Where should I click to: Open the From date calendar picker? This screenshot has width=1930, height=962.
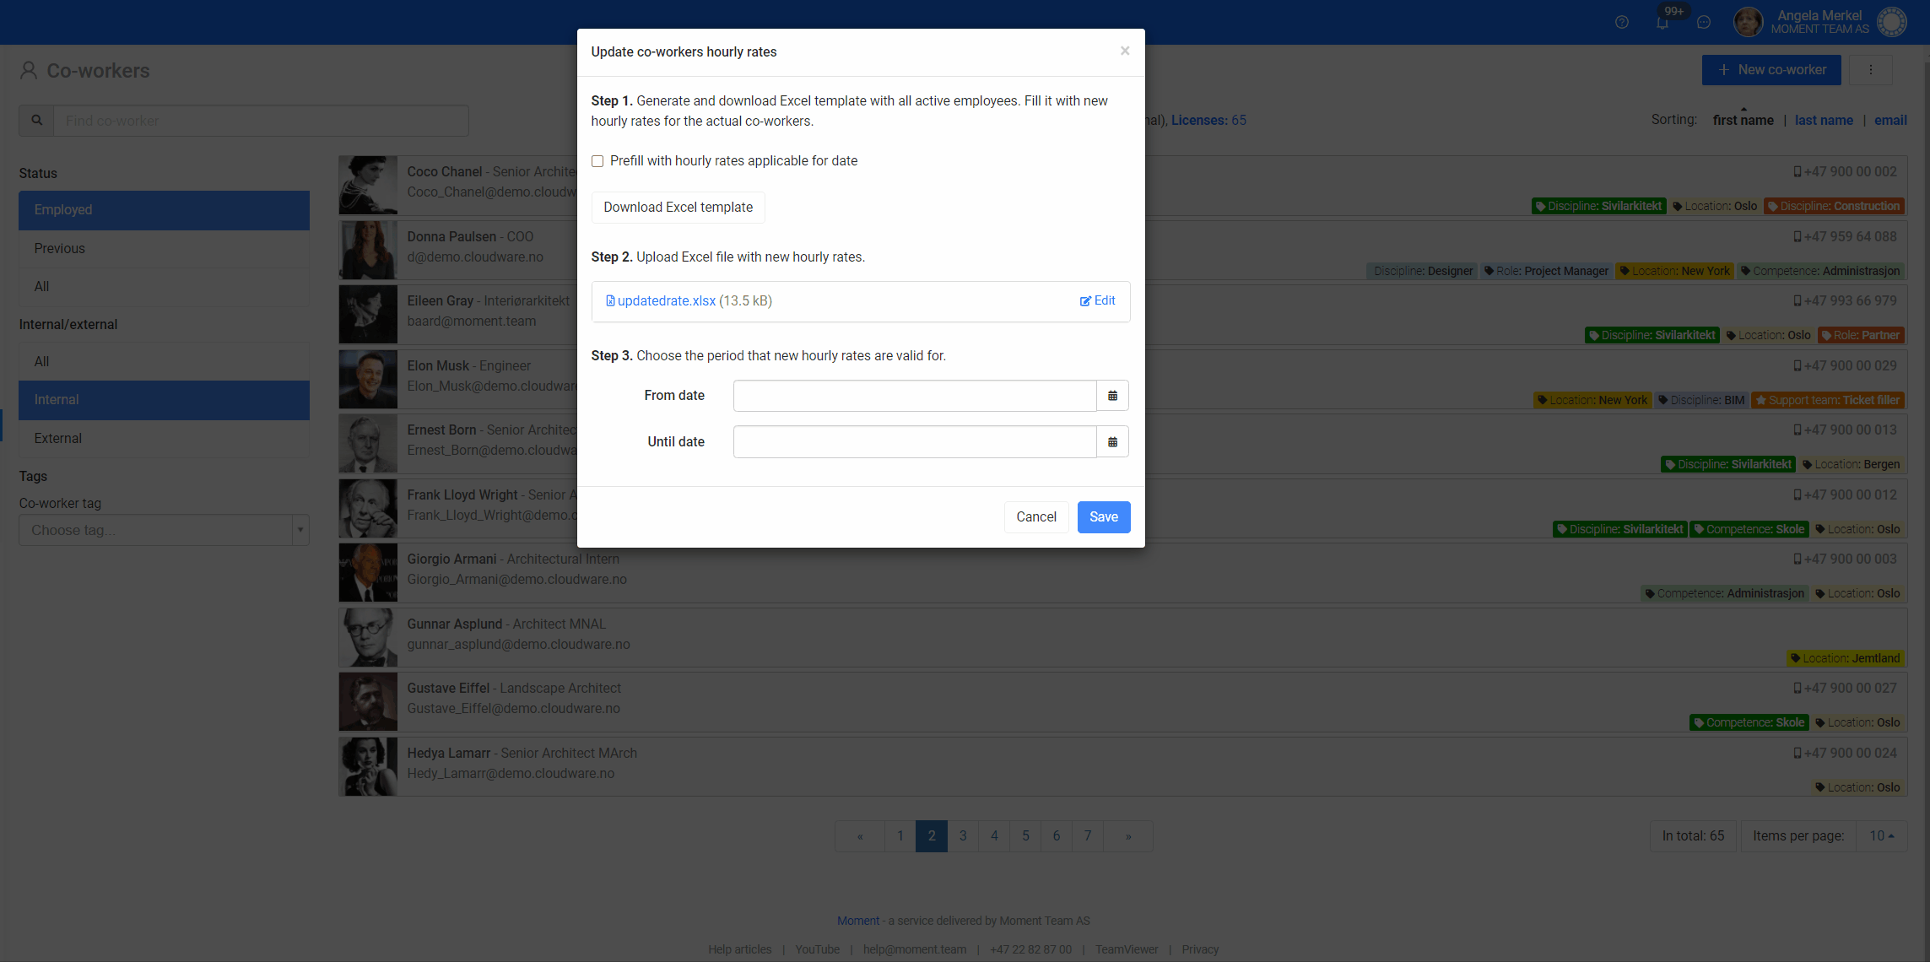[1112, 396]
